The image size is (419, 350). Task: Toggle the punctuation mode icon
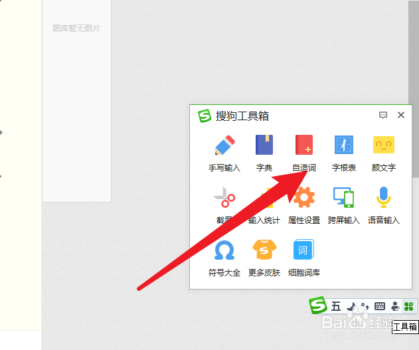[x=365, y=306]
